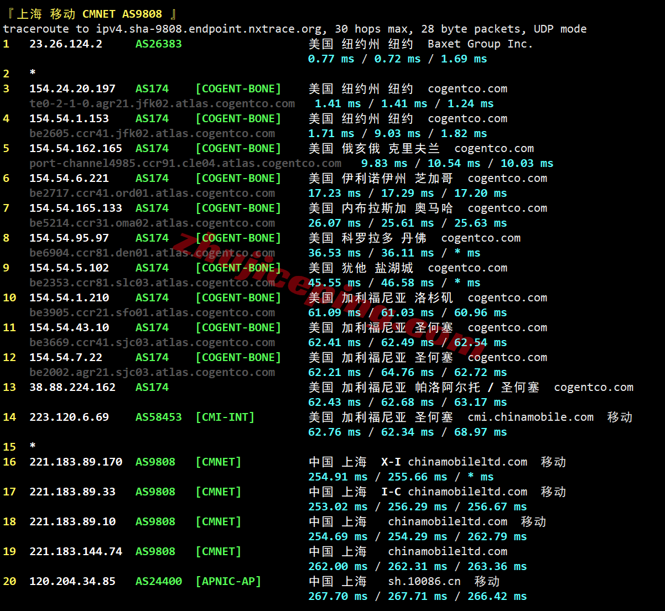665x611 pixels.
Task: Click latency 64.76 ms at hop 12
Action: coord(408,372)
